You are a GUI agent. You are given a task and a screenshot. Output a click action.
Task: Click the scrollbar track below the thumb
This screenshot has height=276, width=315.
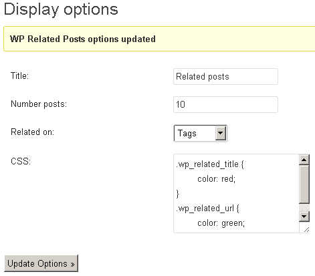point(304,208)
